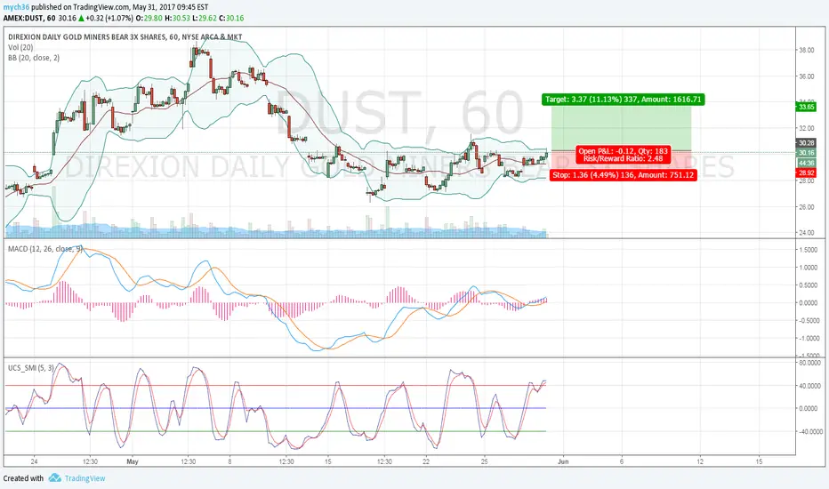Click the green Target 3.37 label

[623, 100]
